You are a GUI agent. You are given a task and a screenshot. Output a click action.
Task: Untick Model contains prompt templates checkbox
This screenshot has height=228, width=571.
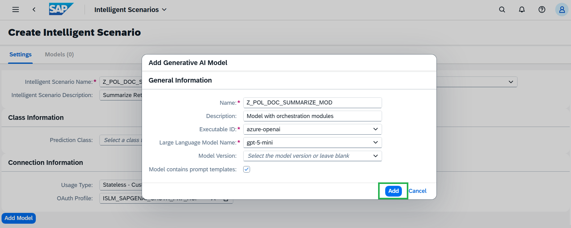247,169
